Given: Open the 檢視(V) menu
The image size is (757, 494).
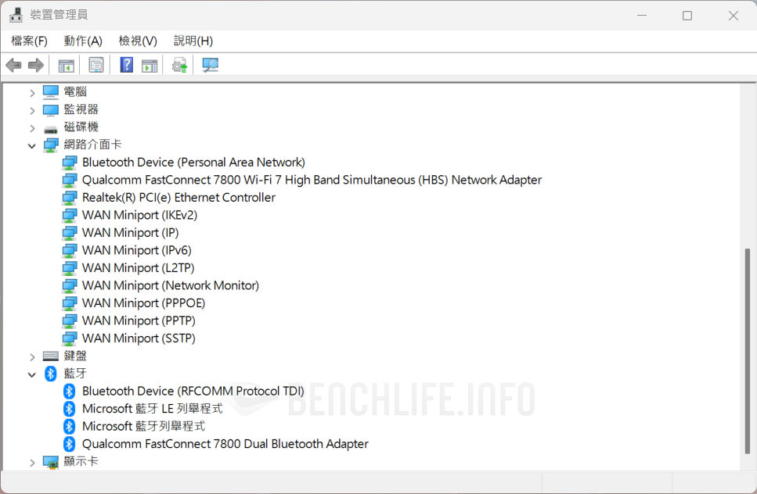Looking at the screenshot, I should point(138,41).
